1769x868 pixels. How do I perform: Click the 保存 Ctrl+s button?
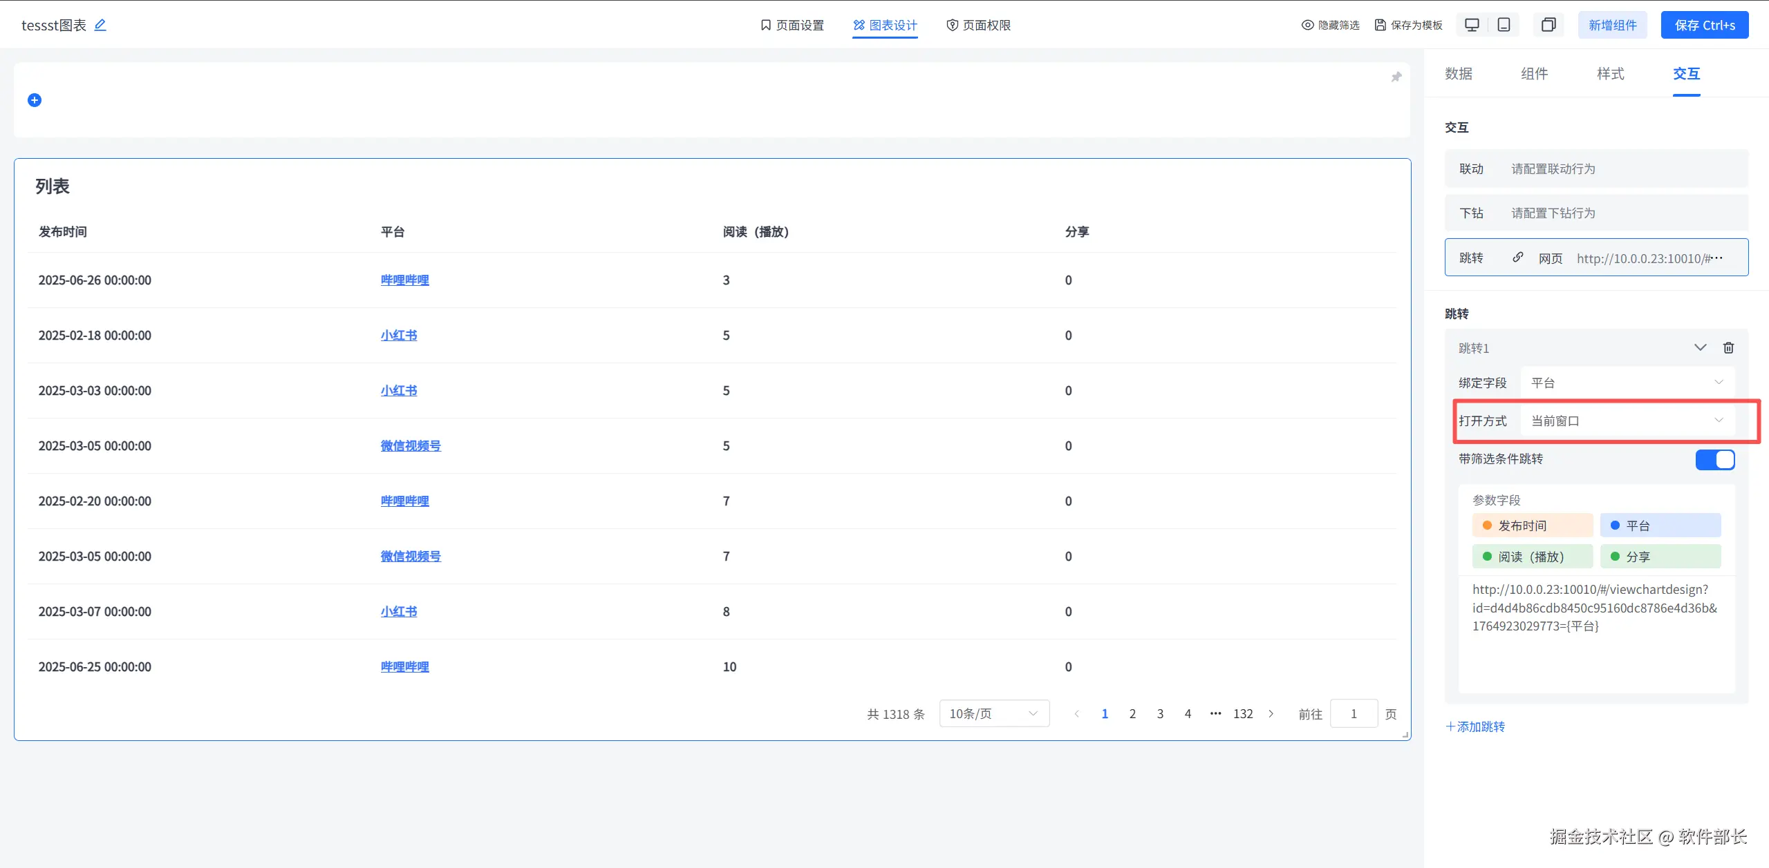tap(1704, 25)
